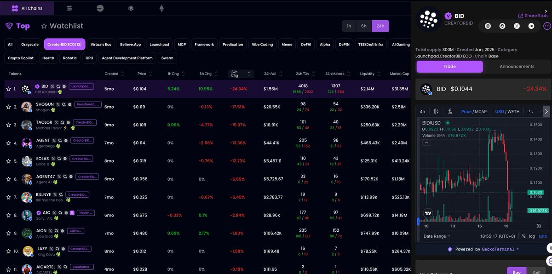Open the GeckoTerminal powered-by link
Image resolution: width=552 pixels, height=274 pixels.
pyautogui.click(x=483, y=249)
